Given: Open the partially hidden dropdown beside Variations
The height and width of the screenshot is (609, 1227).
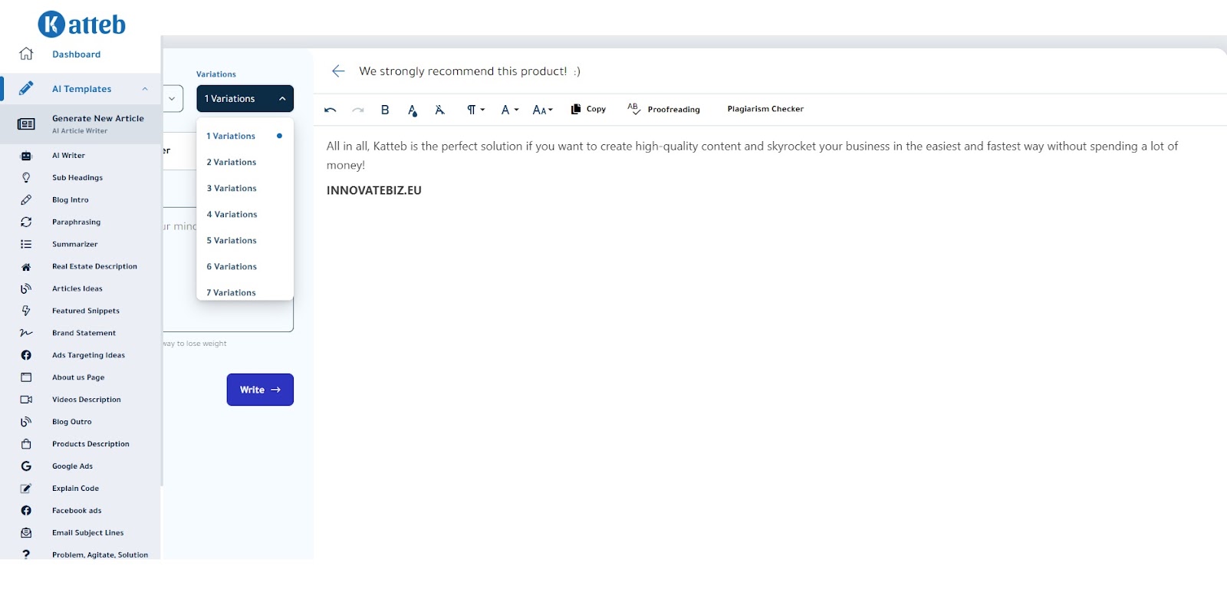Looking at the screenshot, I should click(x=173, y=99).
